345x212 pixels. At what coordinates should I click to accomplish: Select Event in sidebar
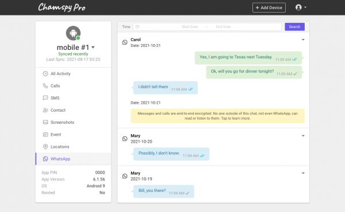point(73,135)
